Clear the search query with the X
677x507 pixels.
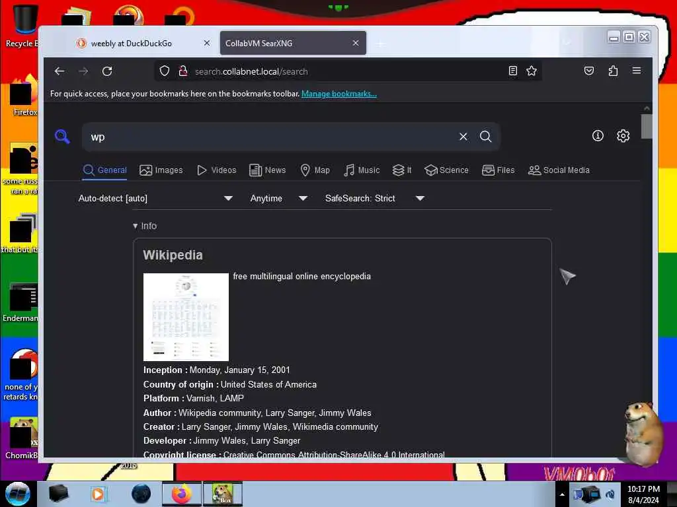(463, 137)
